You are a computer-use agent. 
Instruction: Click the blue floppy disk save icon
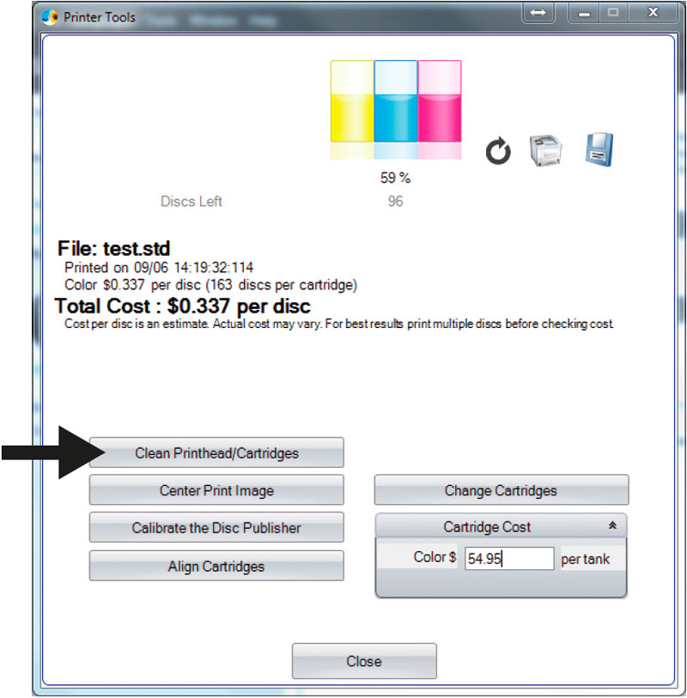pyautogui.click(x=599, y=149)
